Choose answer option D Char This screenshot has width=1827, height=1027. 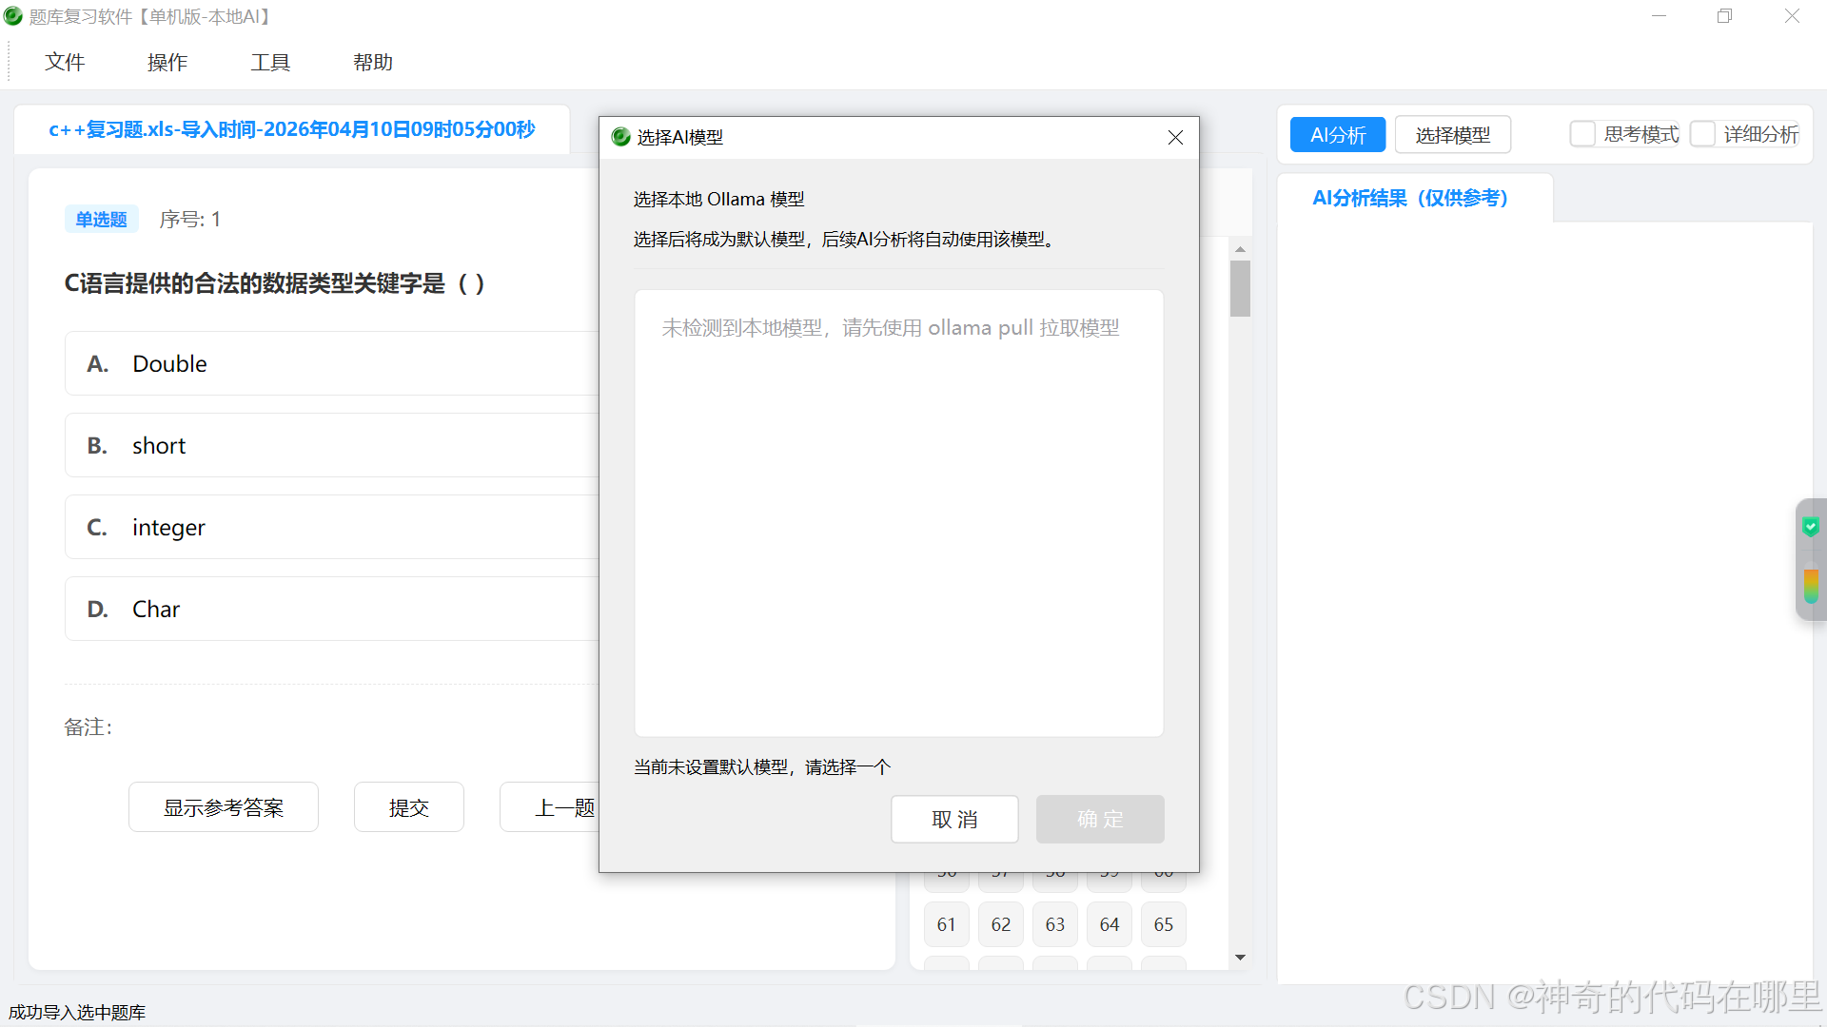tap(332, 609)
